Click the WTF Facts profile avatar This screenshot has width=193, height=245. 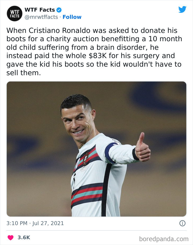pyautogui.click(x=14, y=13)
